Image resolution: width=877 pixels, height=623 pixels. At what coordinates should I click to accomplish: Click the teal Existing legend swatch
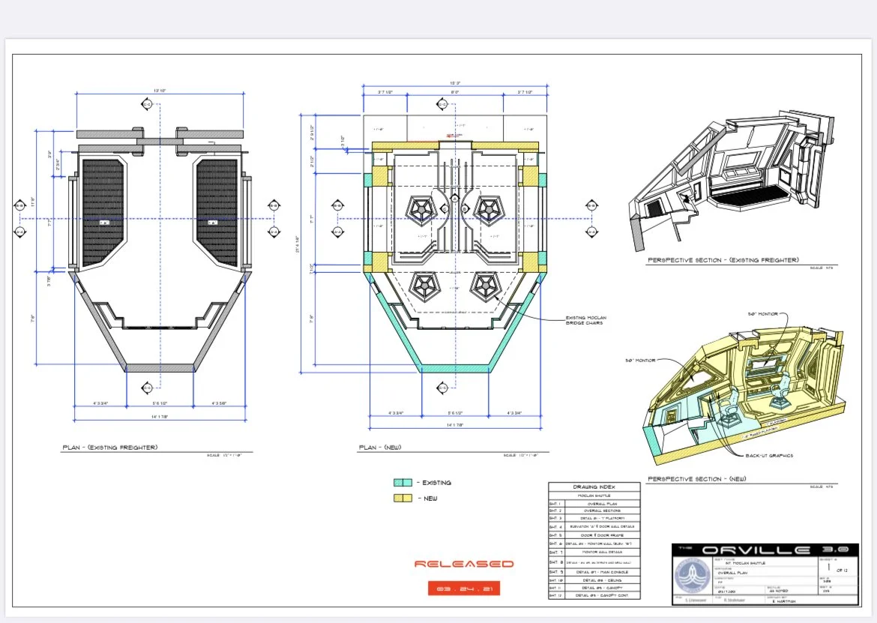coord(403,483)
